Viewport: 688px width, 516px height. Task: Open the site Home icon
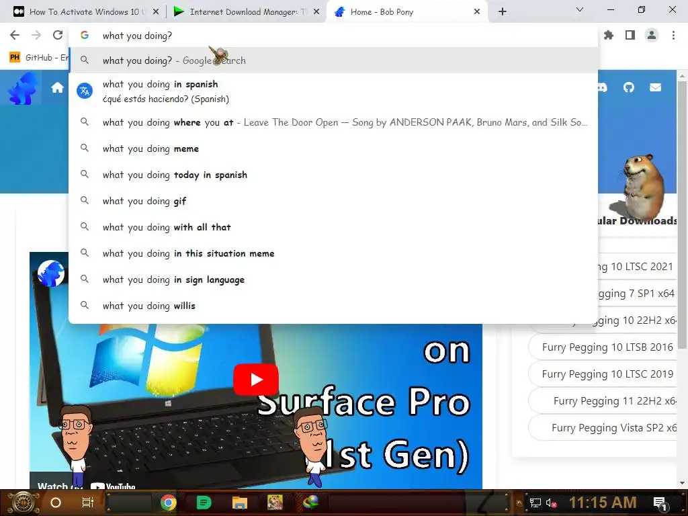58,88
